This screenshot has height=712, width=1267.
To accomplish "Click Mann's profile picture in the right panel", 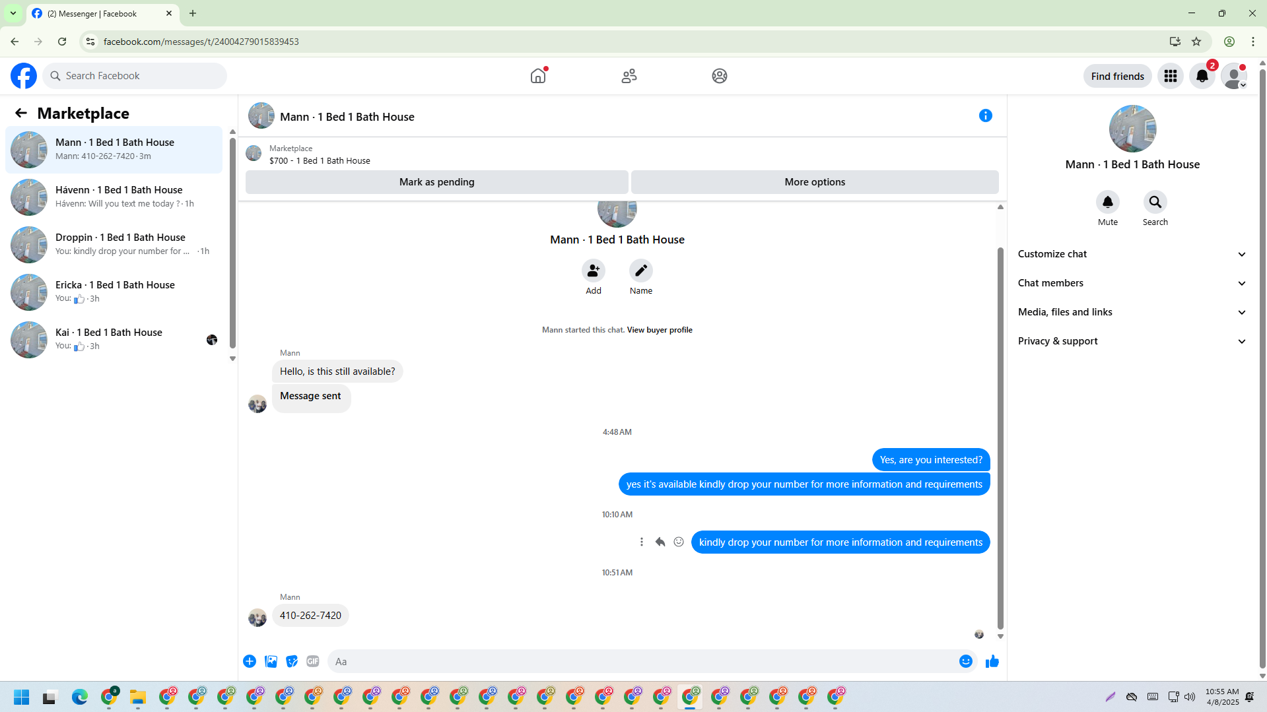I will 1132,129.
